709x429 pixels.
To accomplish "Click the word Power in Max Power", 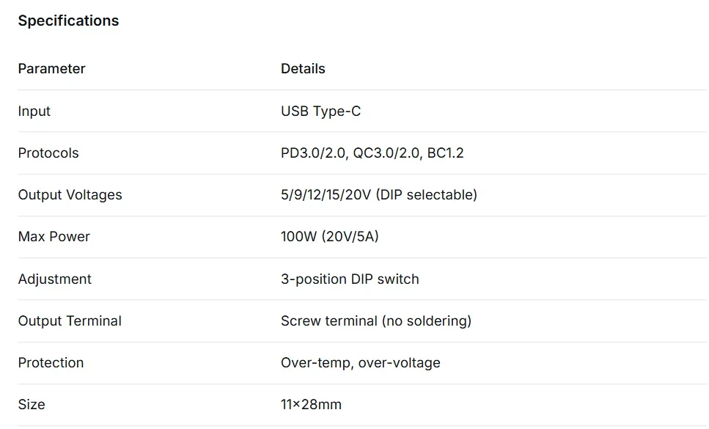I will (70, 237).
